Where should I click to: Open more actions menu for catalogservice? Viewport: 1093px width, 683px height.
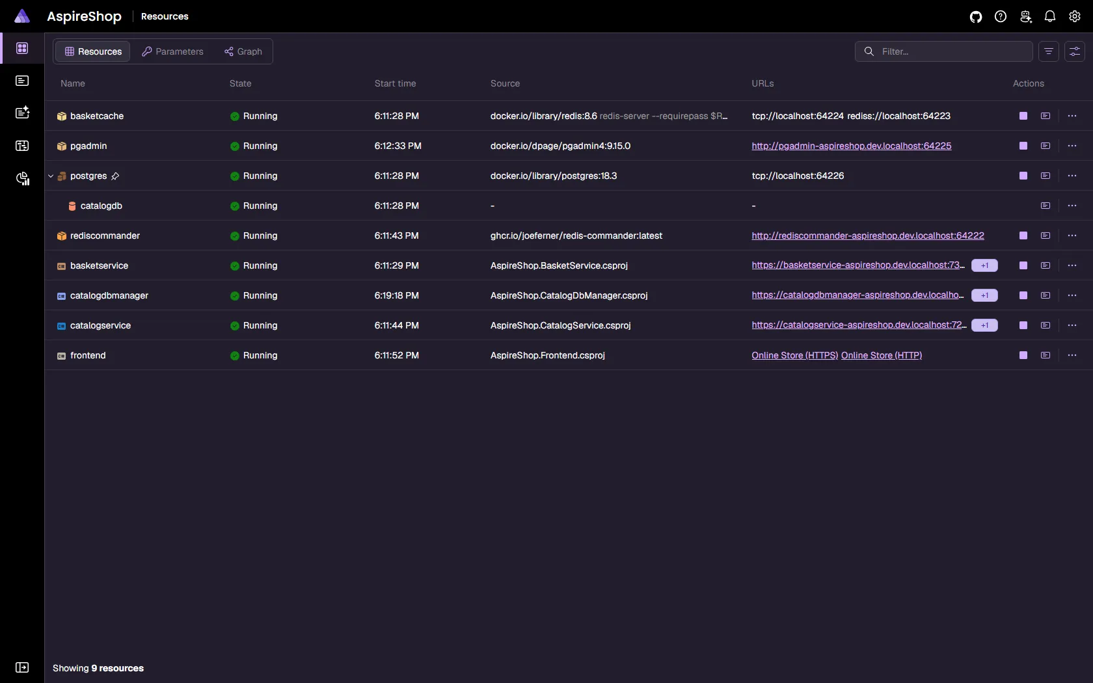tap(1072, 325)
